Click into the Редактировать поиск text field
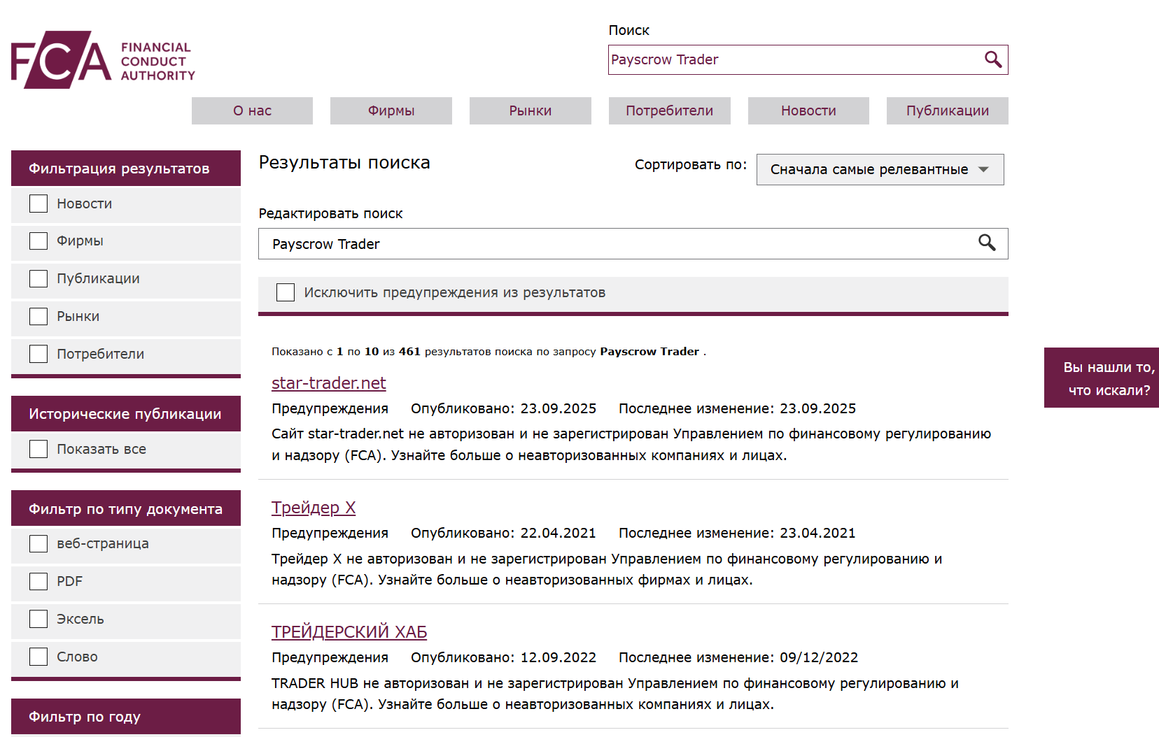Screen dimensions: 1159x737 [616, 244]
